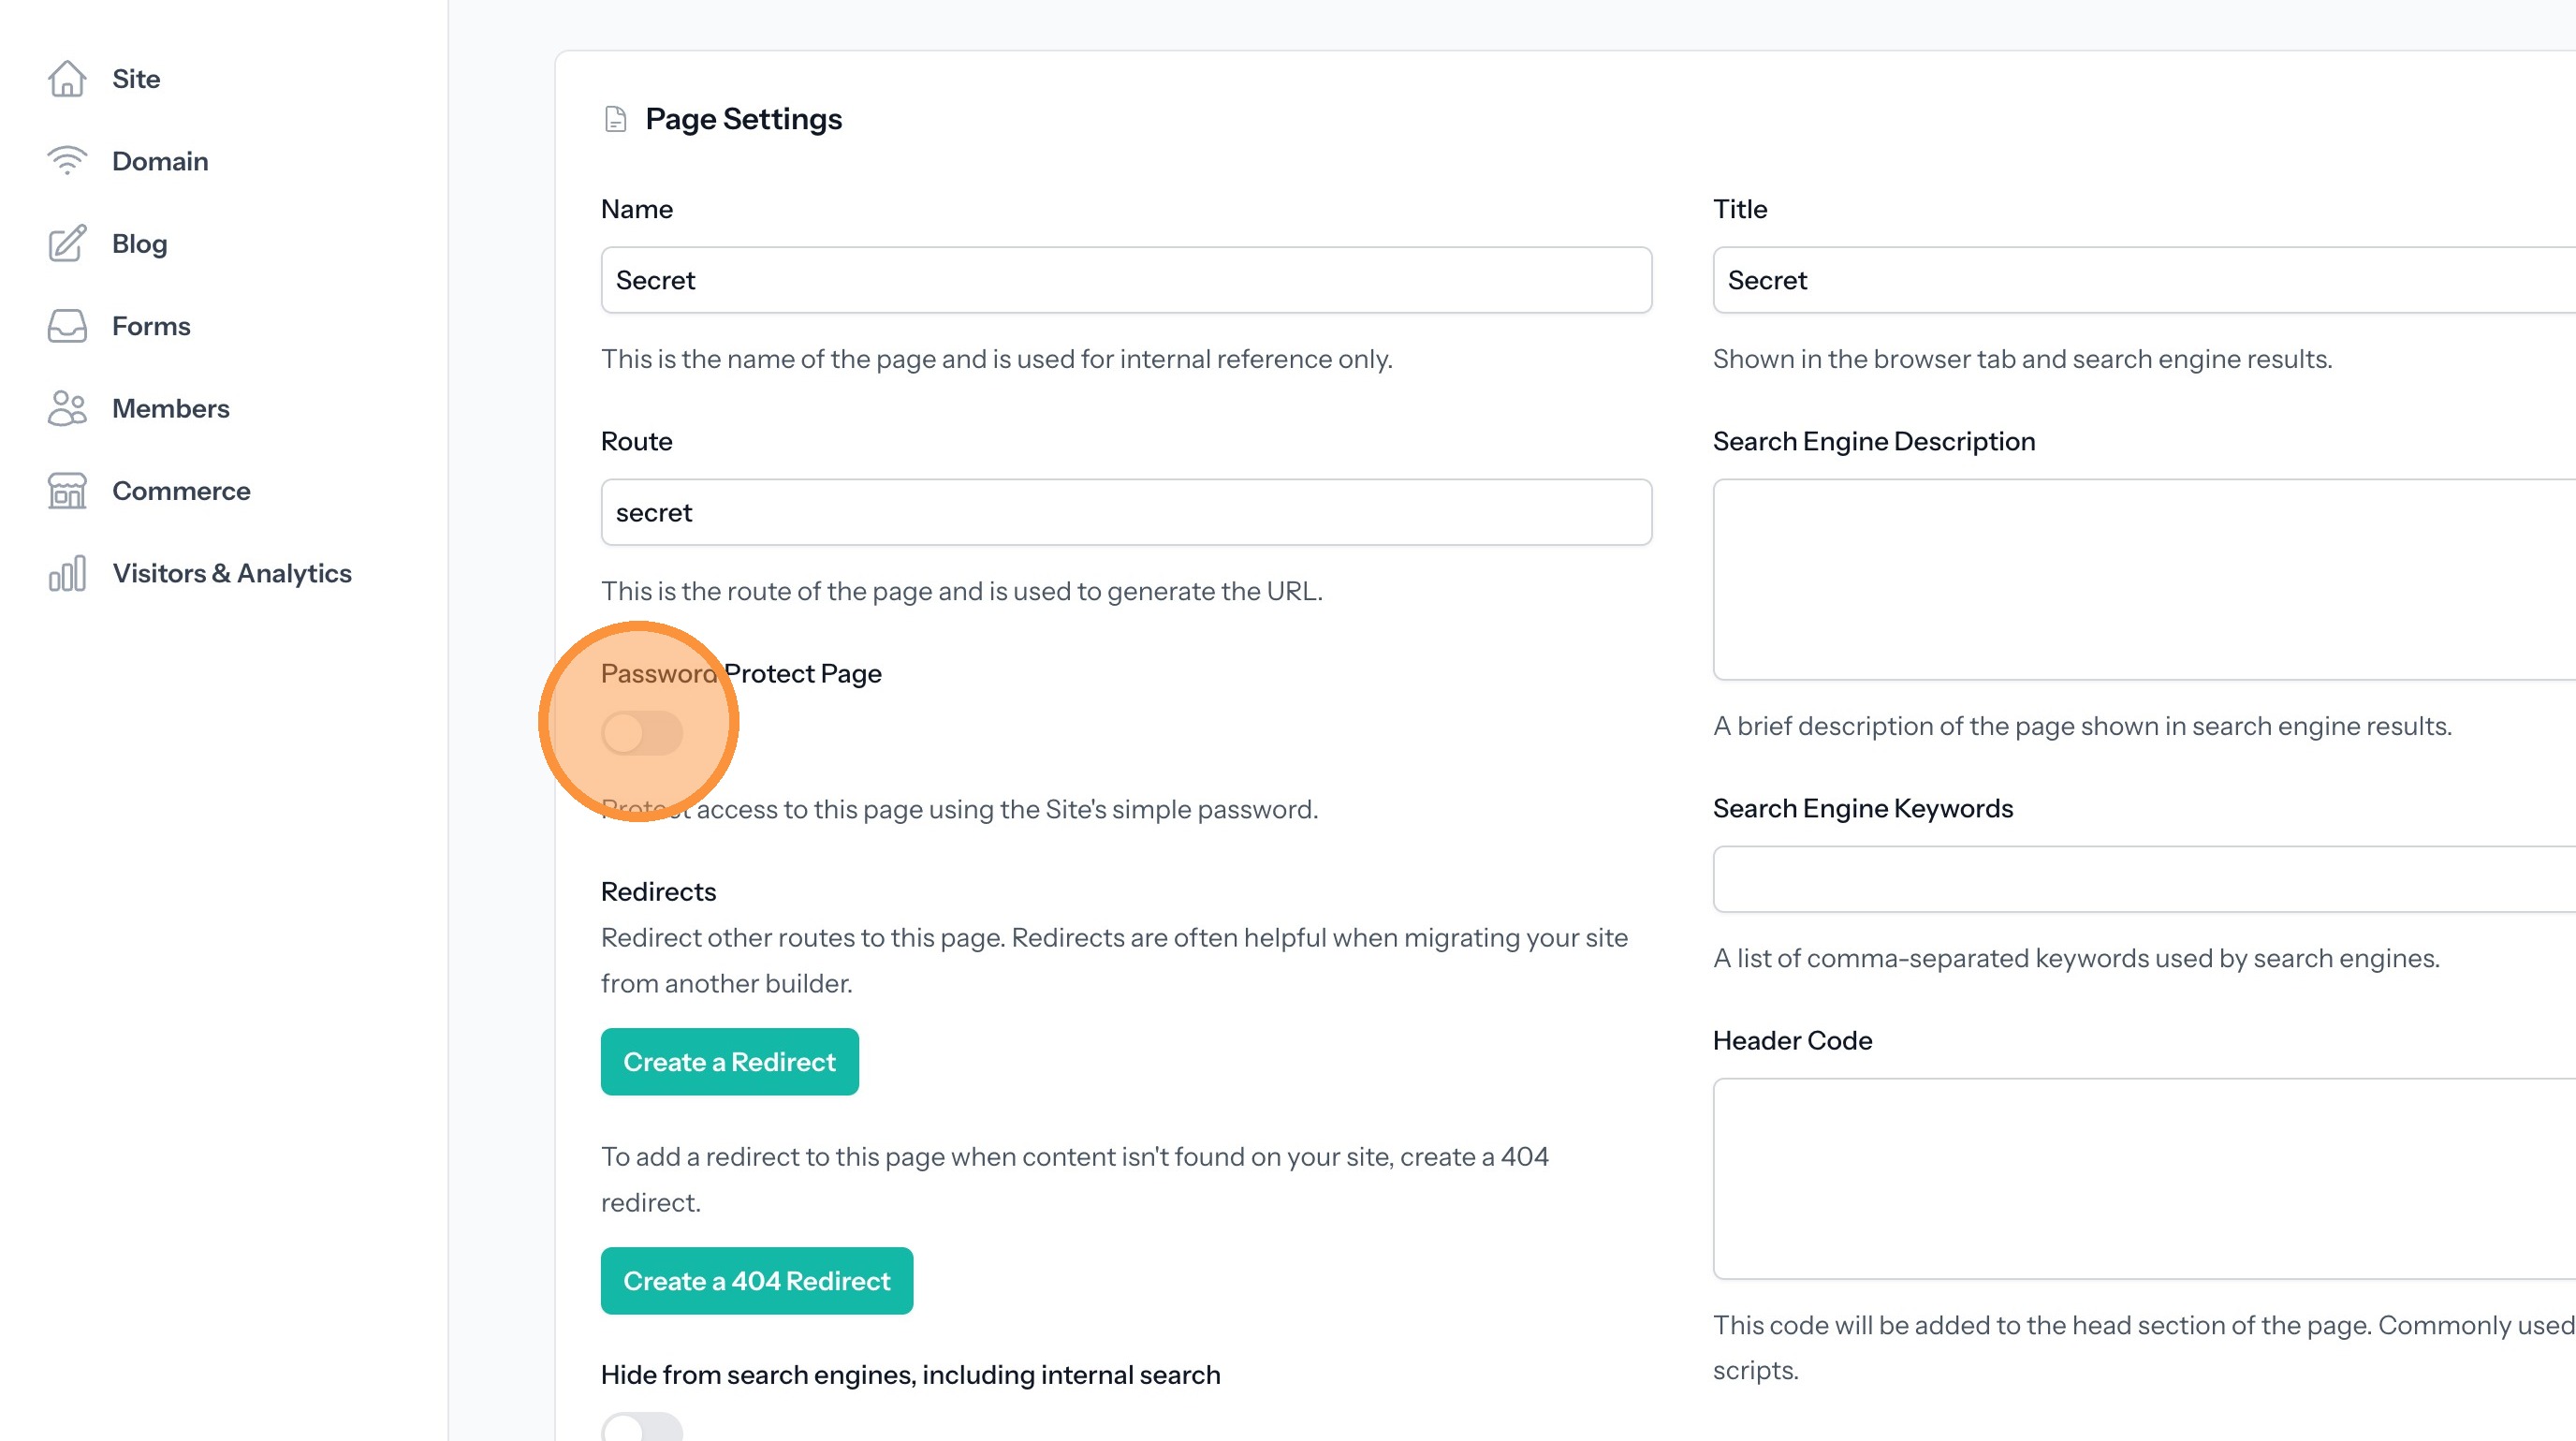Enable the Password Protect Page toggle
Image resolution: width=2576 pixels, height=1441 pixels.
[x=642, y=733]
